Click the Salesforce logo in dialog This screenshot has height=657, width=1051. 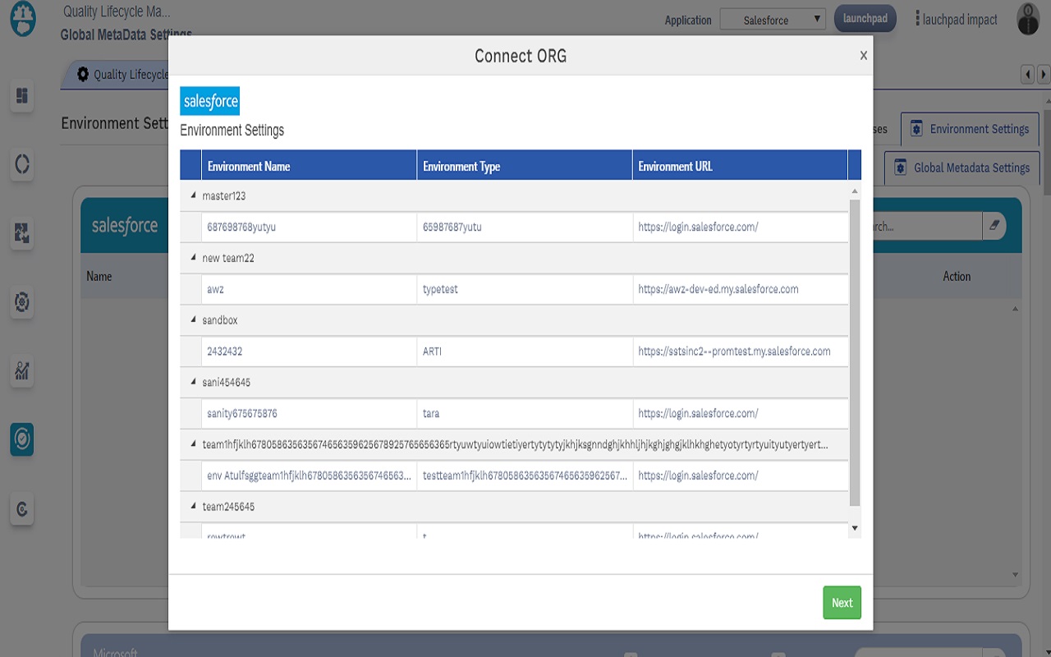pyautogui.click(x=210, y=101)
